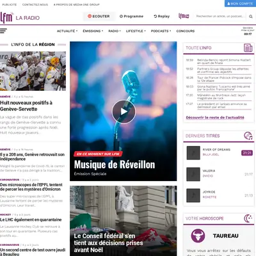256x256 pixels.
Task: Open the Programme tab
Action: click(x=131, y=16)
